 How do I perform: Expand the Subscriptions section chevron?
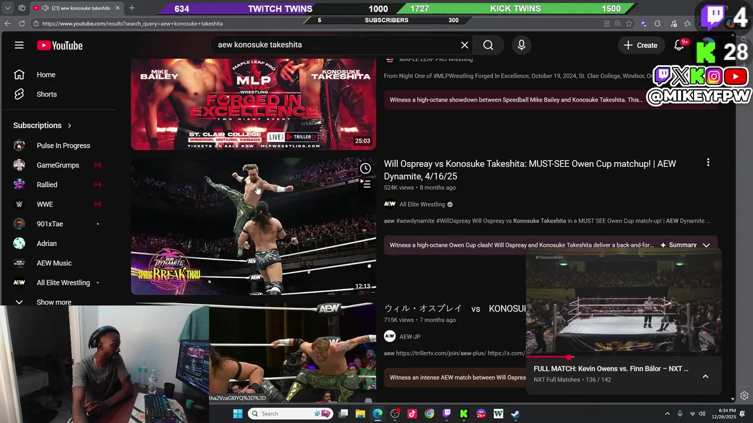point(69,126)
